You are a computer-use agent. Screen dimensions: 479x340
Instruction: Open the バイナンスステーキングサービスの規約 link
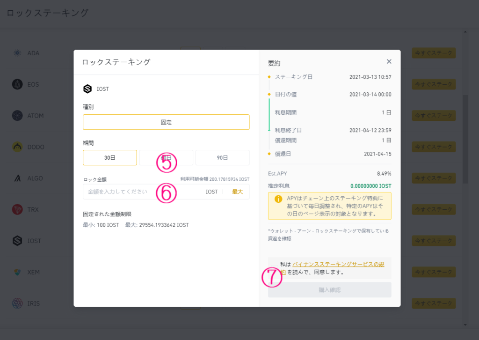pyautogui.click(x=338, y=265)
